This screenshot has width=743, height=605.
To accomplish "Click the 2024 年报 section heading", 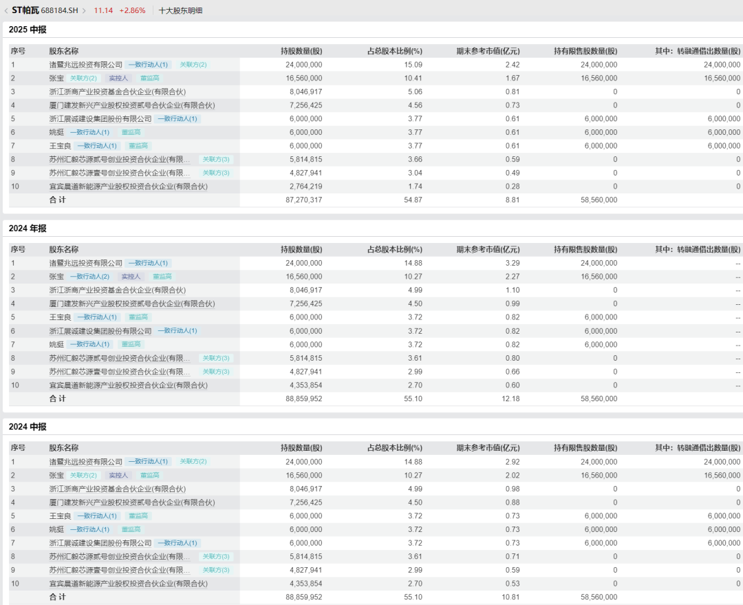I will click(x=28, y=229).
